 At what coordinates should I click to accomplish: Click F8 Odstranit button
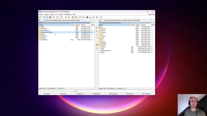[x=129, y=94]
